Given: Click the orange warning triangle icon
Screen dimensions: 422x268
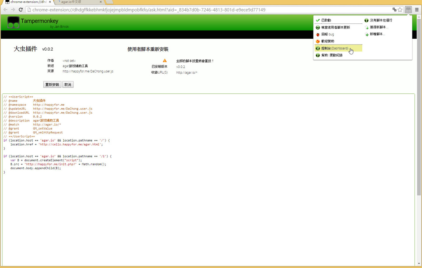Looking at the screenshot, I should [165, 61].
